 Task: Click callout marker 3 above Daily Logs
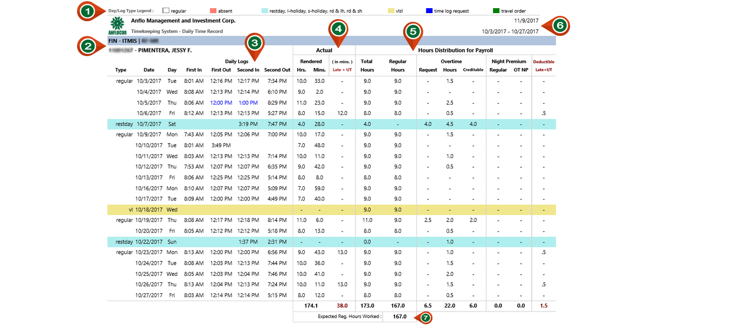(x=255, y=43)
